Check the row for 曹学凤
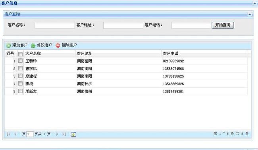The height and width of the screenshot is (150, 258). pyautogui.click(x=20, y=68)
